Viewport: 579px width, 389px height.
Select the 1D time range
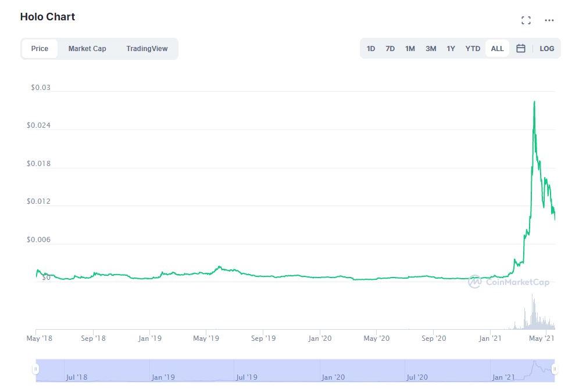click(371, 48)
